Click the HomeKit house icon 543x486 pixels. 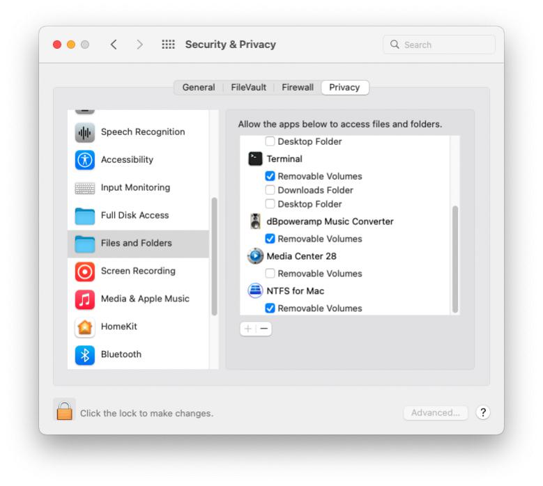point(85,327)
